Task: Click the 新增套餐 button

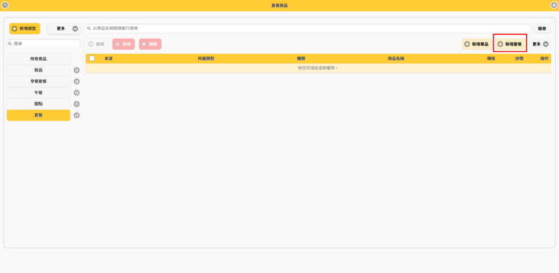Action: click(x=509, y=44)
